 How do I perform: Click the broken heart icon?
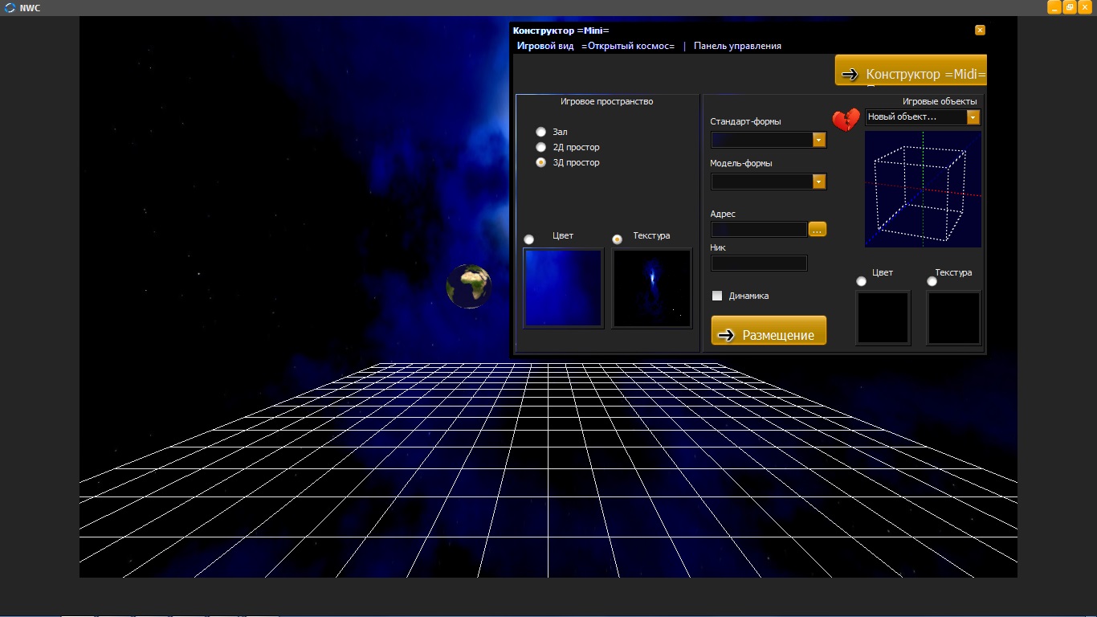click(846, 121)
